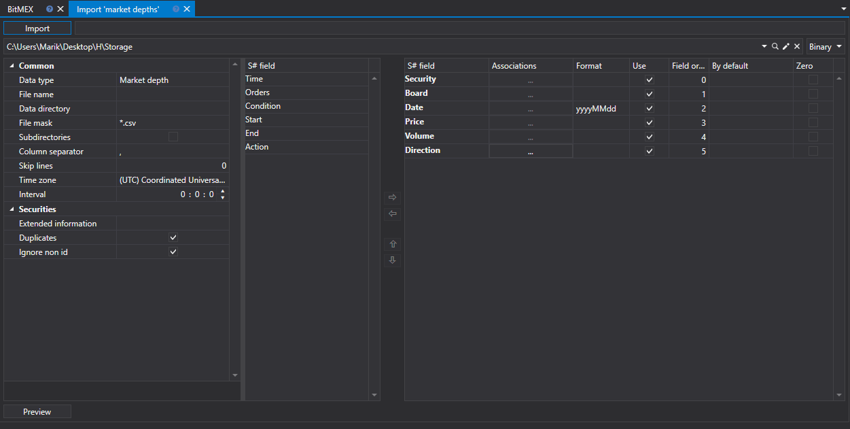Click help icon on Import 'market depths' tab
This screenshot has width=850, height=429.
(176, 9)
